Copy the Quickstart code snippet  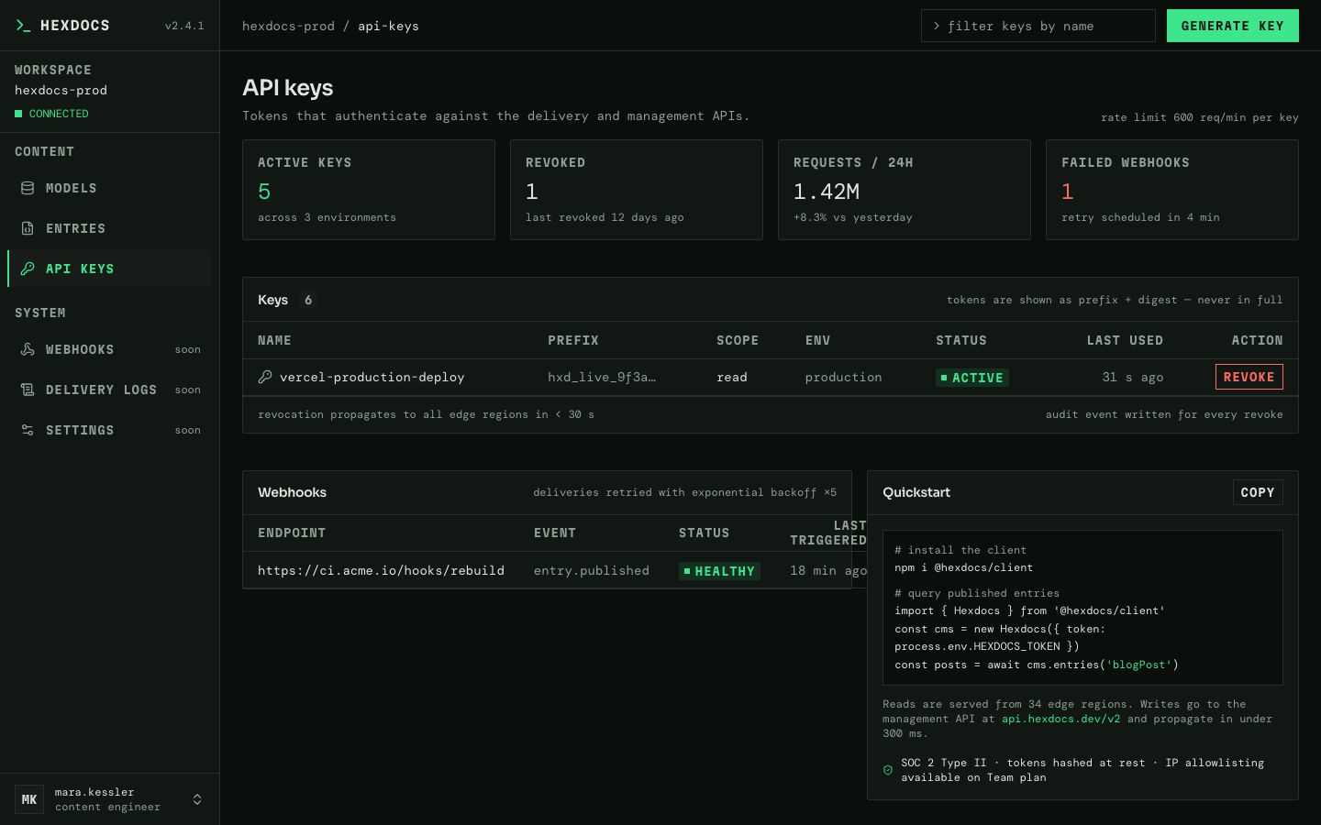coord(1258,492)
